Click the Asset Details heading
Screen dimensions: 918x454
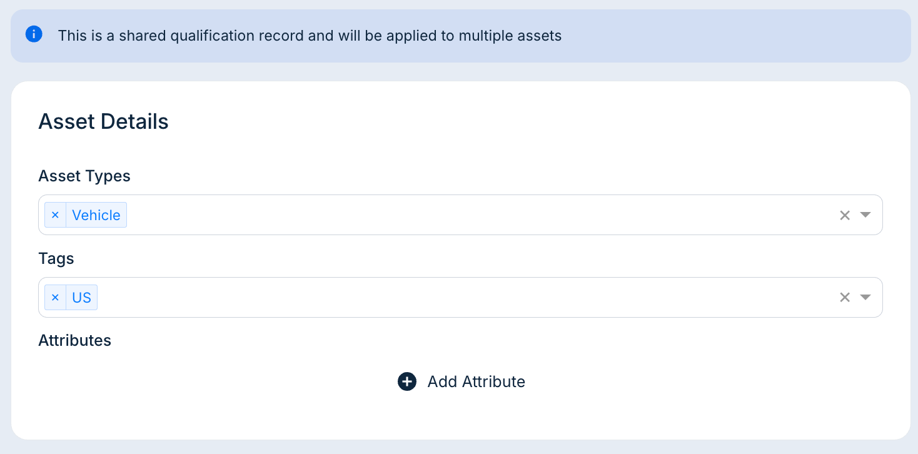coord(103,121)
